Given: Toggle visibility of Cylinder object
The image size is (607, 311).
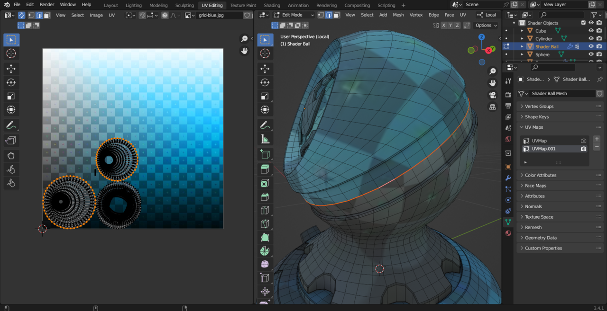Looking at the screenshot, I should [x=591, y=39].
